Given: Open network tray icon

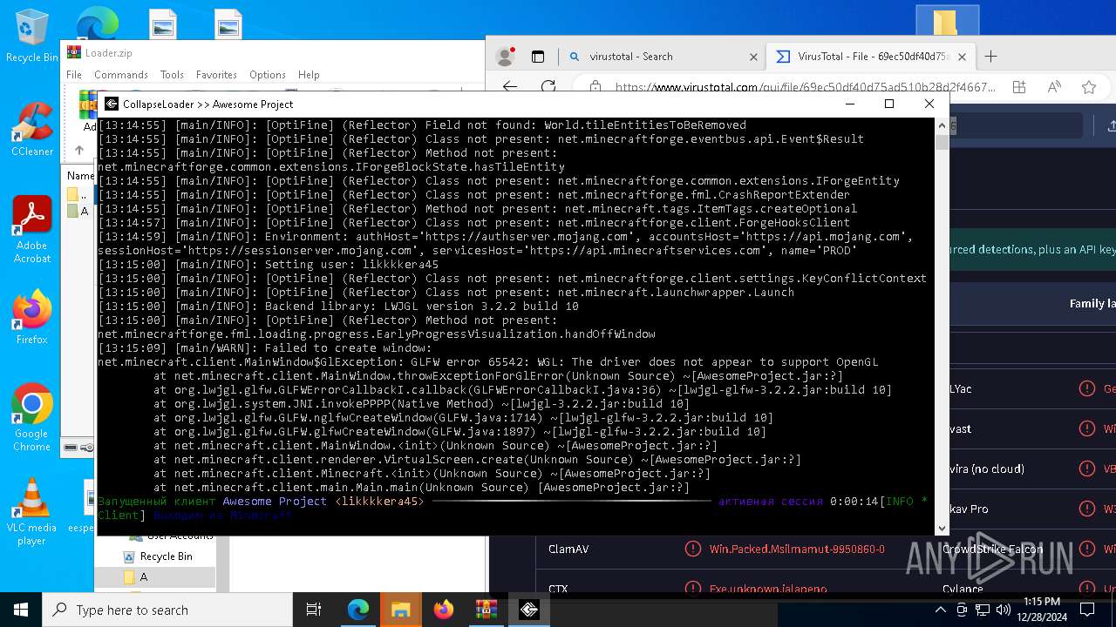Looking at the screenshot, I should (x=983, y=610).
